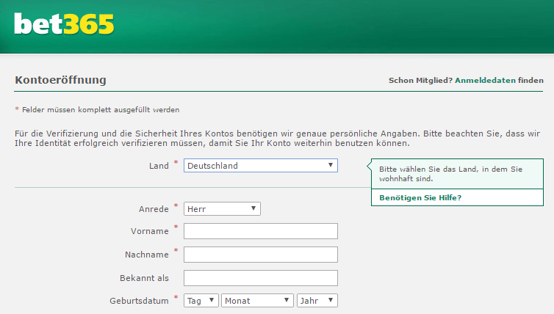Image resolution: width=554 pixels, height=314 pixels.
Task: Open the Monat birth month dropdown
Action: (x=257, y=301)
